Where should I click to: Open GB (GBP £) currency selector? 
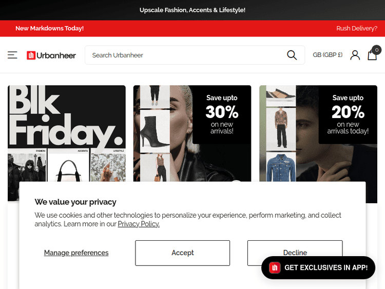pos(328,55)
